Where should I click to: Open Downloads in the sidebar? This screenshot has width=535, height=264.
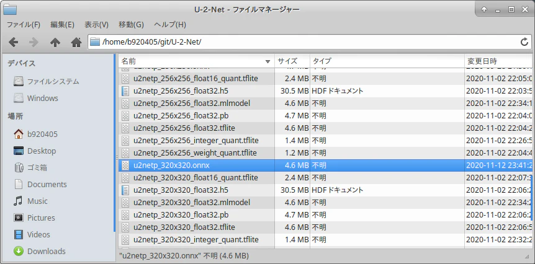pos(39,251)
